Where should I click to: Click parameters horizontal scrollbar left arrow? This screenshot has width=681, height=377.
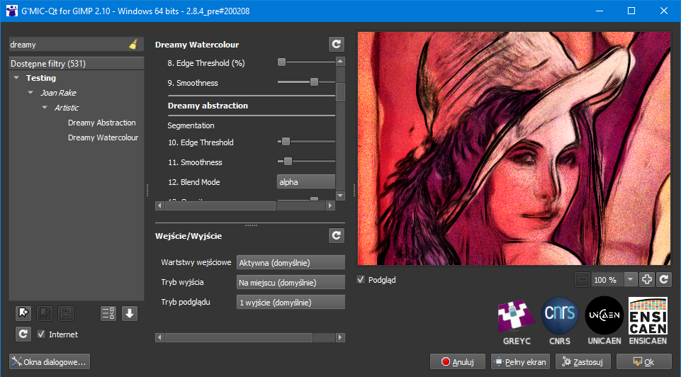point(159,206)
